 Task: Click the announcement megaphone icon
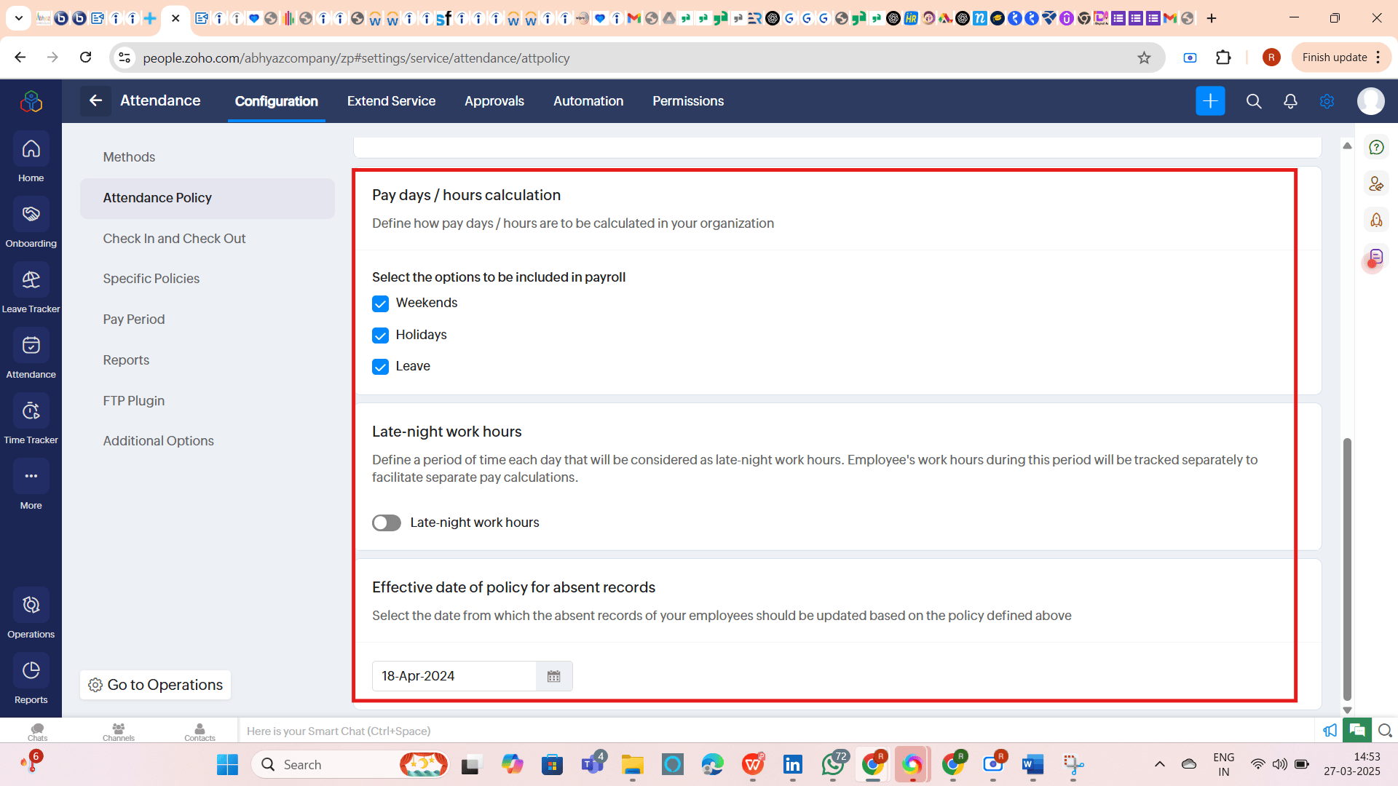pos(1330,730)
